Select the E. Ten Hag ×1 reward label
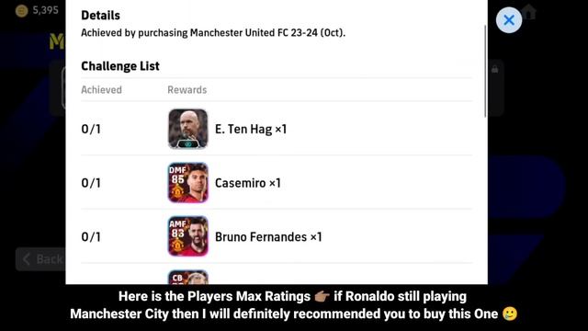Viewport: 588px width, 331px height. coord(251,129)
